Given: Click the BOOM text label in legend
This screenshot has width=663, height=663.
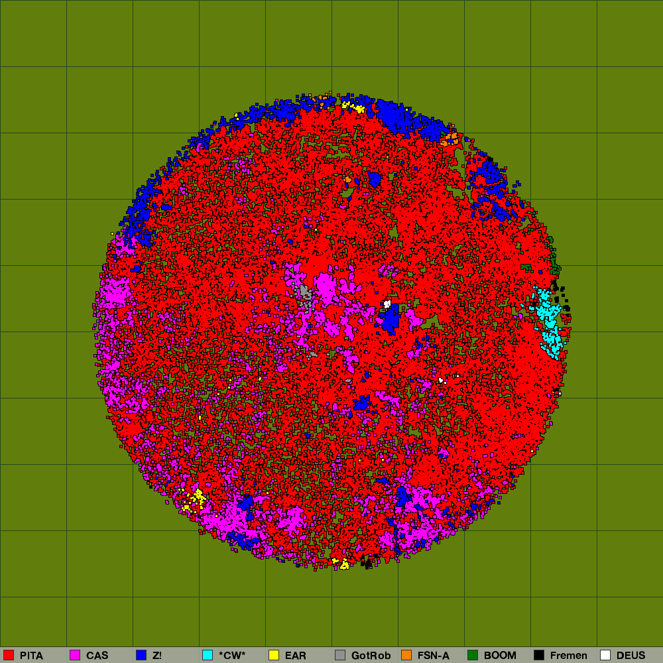Looking at the screenshot, I should [500, 656].
